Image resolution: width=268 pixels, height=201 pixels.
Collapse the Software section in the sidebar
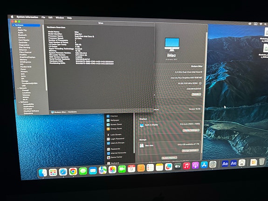tap(19, 102)
